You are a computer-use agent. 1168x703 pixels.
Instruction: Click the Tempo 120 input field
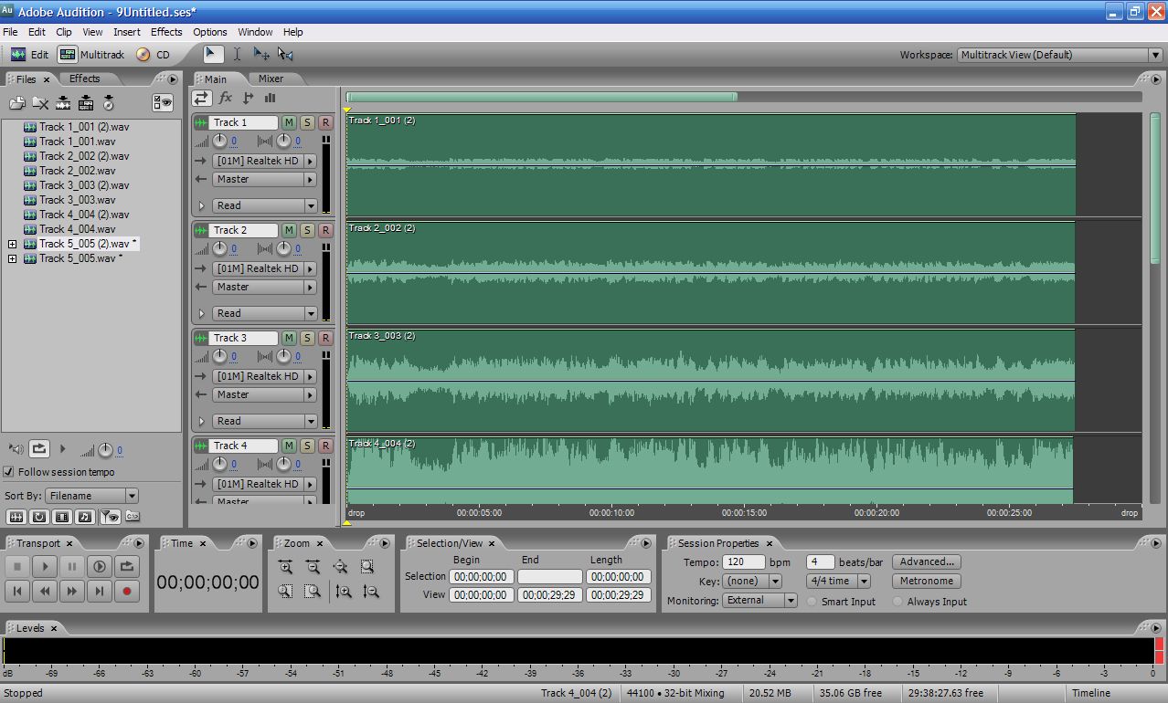743,562
